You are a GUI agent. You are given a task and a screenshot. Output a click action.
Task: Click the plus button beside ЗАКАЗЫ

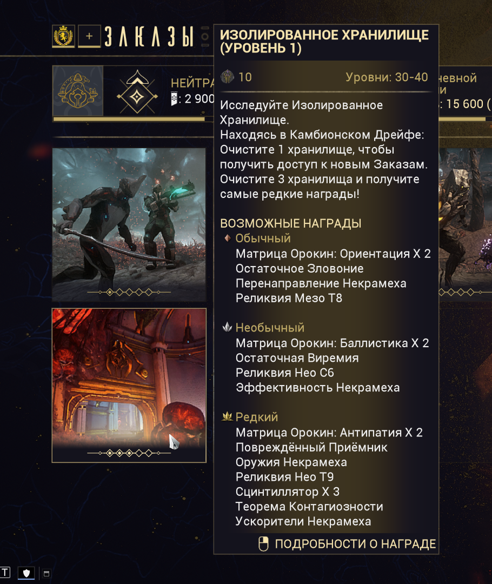(x=89, y=36)
